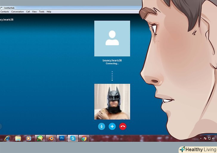Open File Explorer folder taskbar icon
Screen dimensions: 217x153
(18, 138)
